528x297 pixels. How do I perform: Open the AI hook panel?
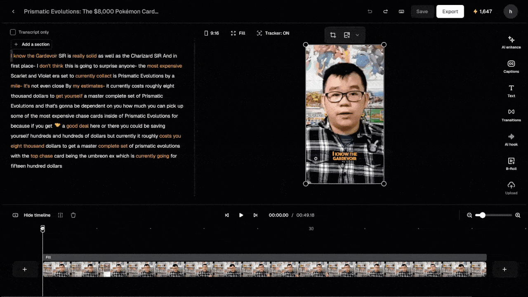[511, 139]
